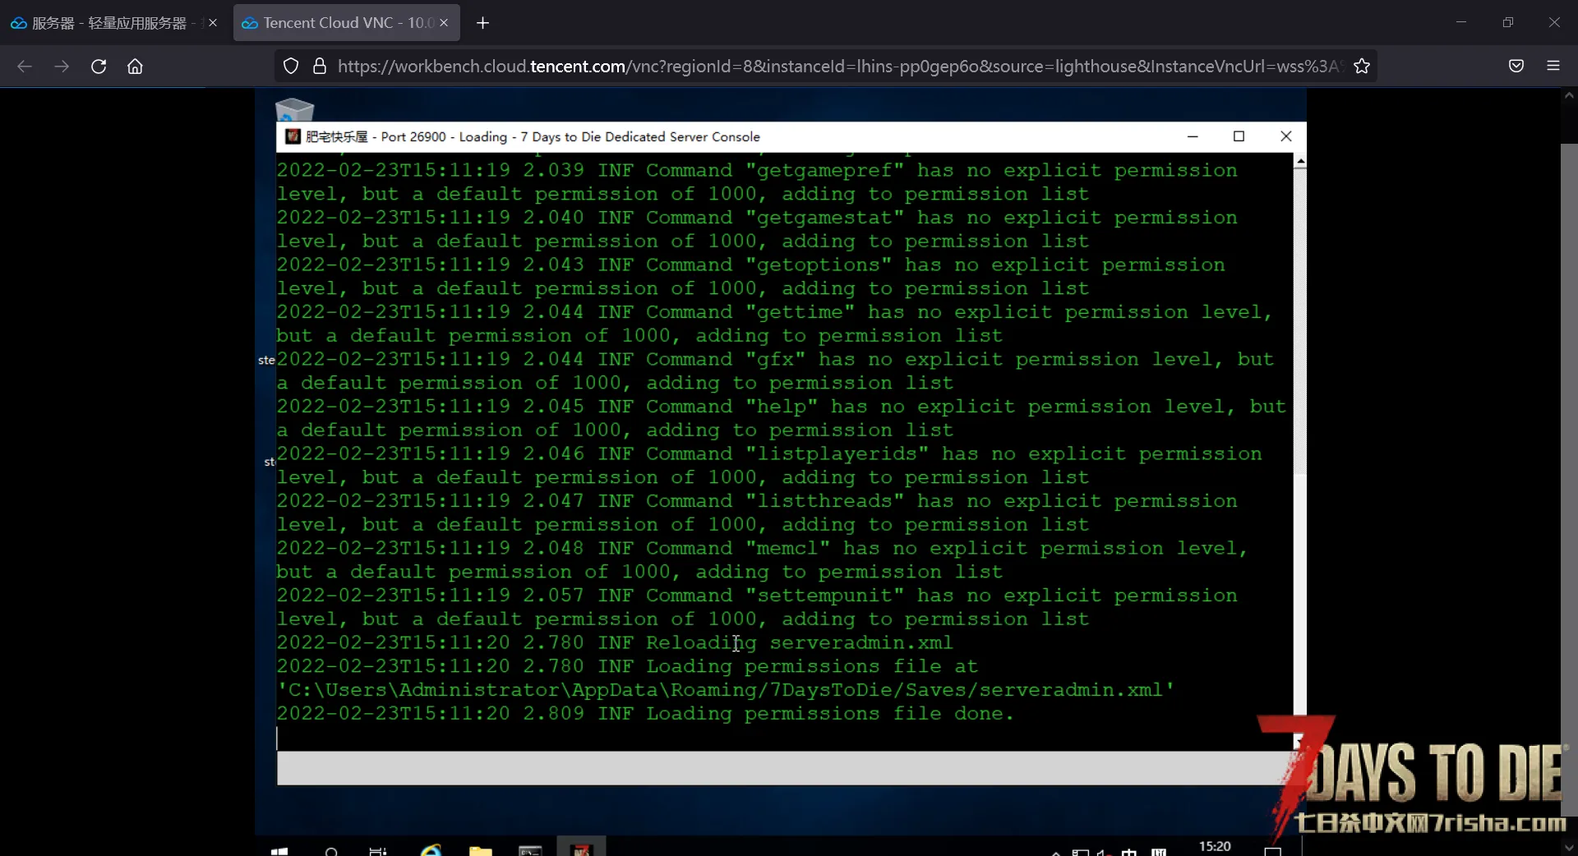Select the Recycle Bin on remote desktop
This screenshot has width=1578, height=856.
point(294,109)
